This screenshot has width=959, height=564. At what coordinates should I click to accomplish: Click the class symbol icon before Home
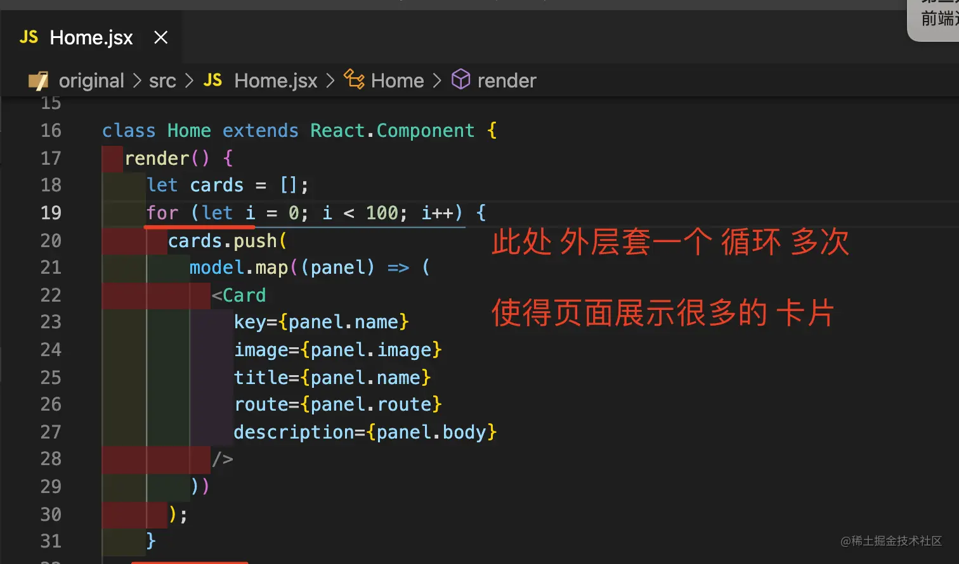pos(354,80)
